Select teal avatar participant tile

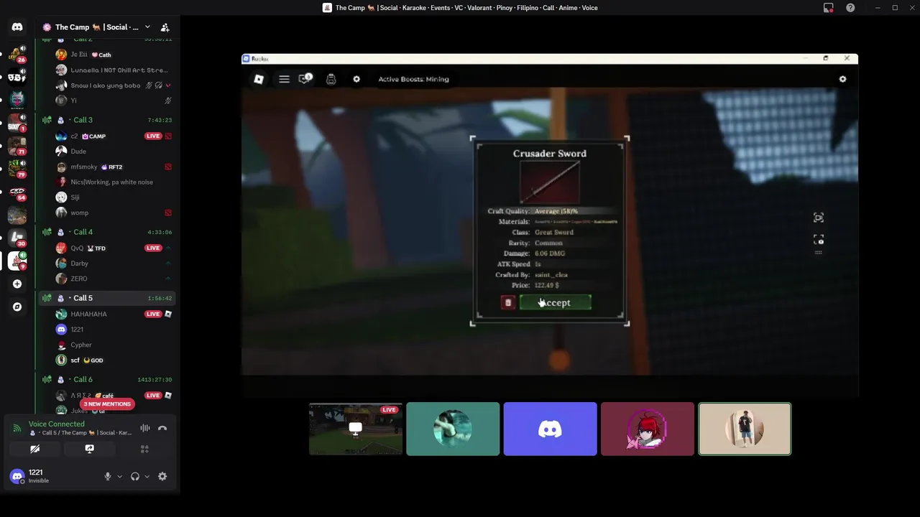pyautogui.click(x=453, y=429)
